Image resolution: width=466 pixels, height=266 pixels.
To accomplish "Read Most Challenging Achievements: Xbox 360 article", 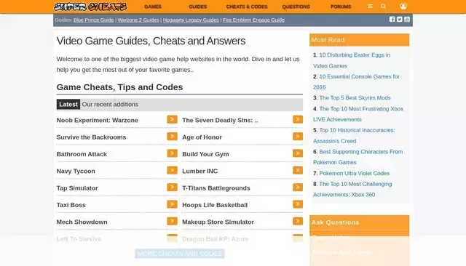I will tap(352, 189).
